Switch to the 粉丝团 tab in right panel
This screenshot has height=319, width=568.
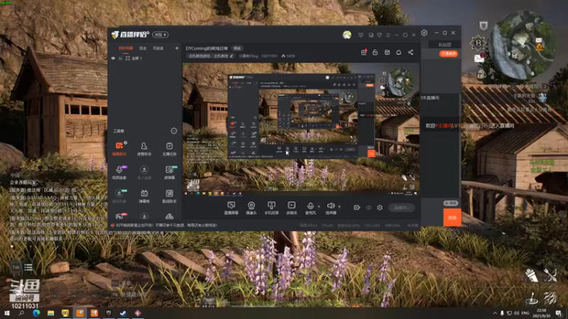(445, 45)
